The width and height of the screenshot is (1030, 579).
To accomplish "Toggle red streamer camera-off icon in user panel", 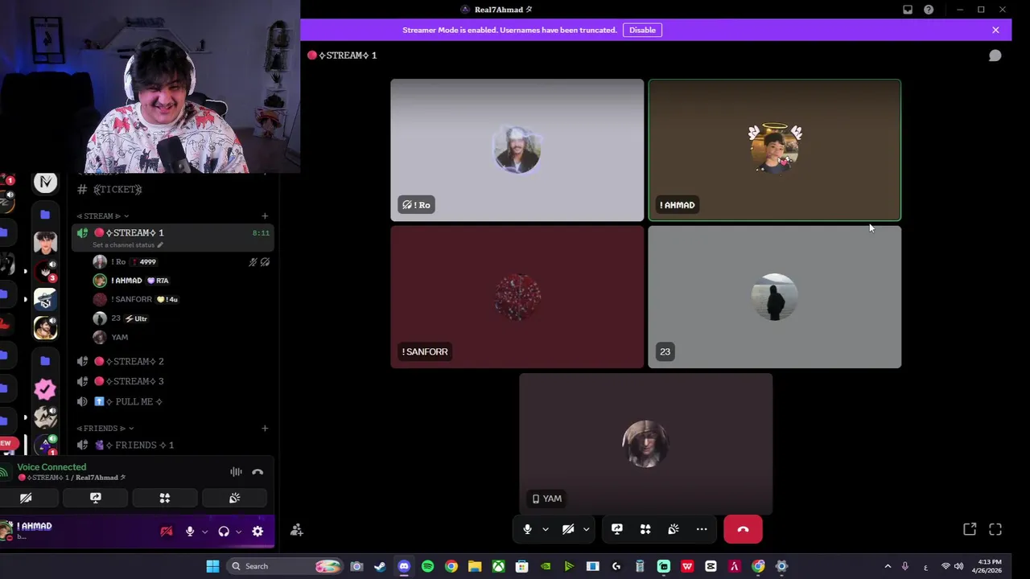I will (x=167, y=532).
